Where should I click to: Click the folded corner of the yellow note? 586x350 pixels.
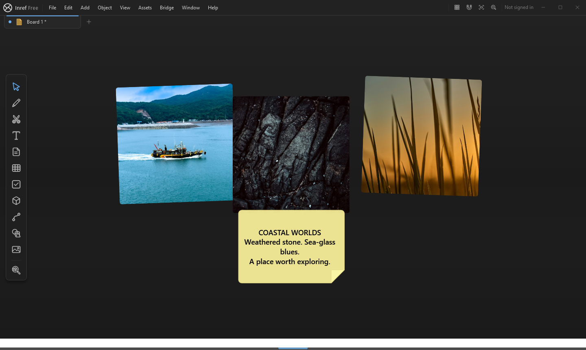(x=338, y=277)
